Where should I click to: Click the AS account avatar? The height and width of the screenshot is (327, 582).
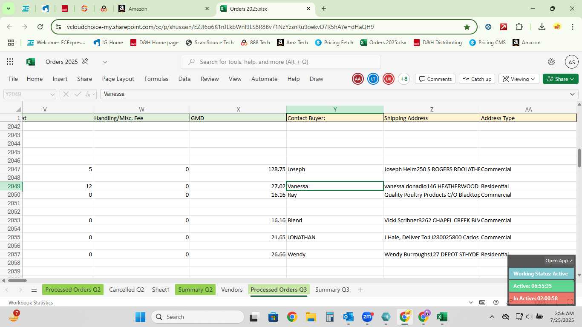[572, 62]
